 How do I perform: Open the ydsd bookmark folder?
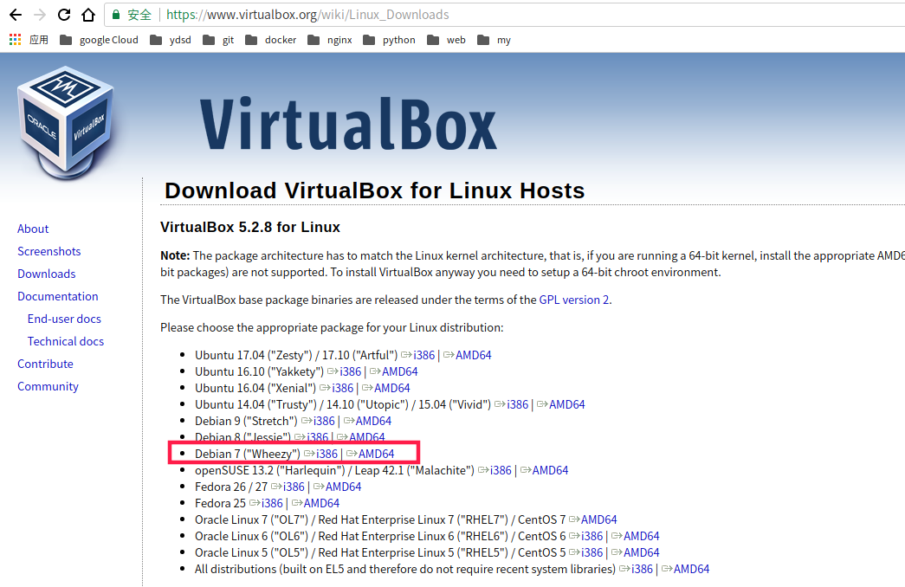(171, 40)
